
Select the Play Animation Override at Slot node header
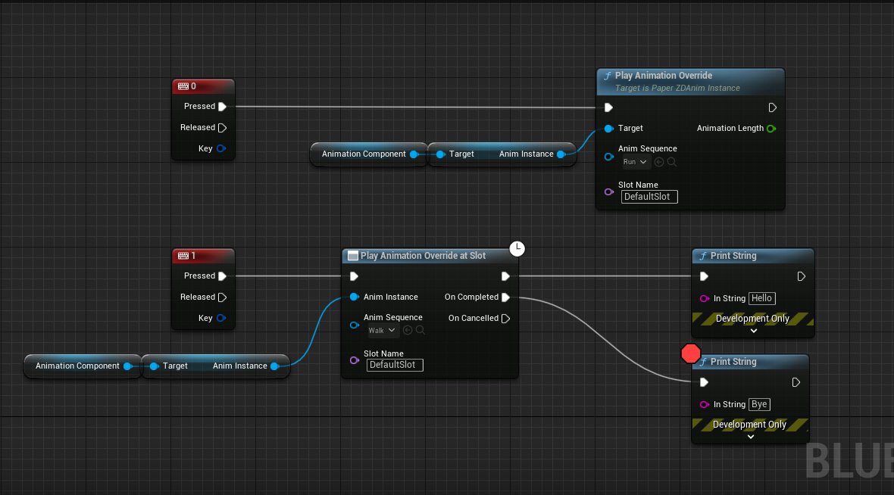[x=424, y=256]
